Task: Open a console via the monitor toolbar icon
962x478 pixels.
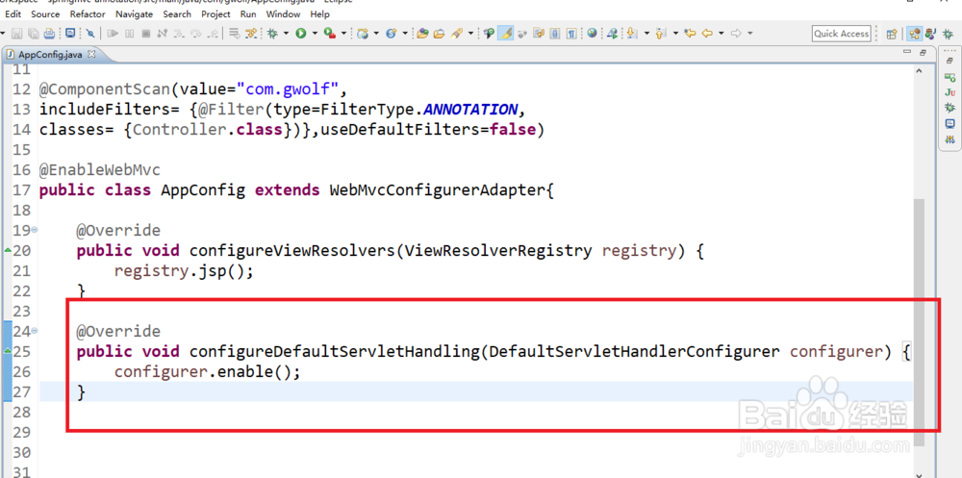Action: click(70, 33)
